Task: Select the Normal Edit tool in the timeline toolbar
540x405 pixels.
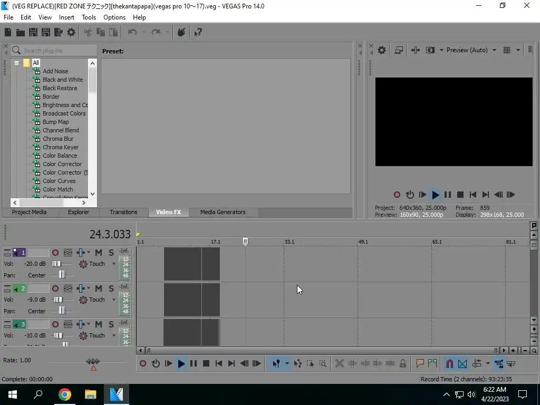Action: [x=276, y=363]
